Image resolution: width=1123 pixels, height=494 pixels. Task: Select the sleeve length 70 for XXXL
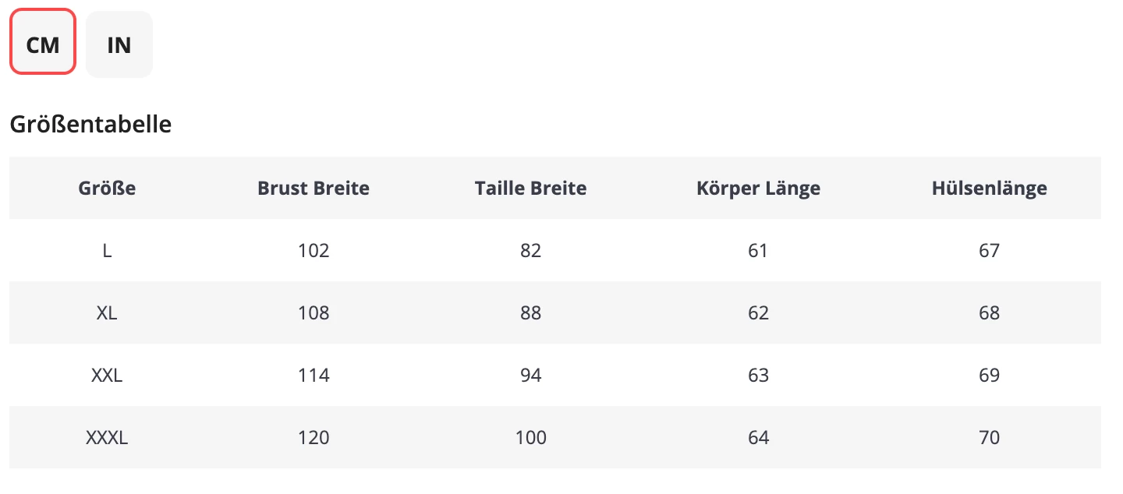(x=989, y=437)
